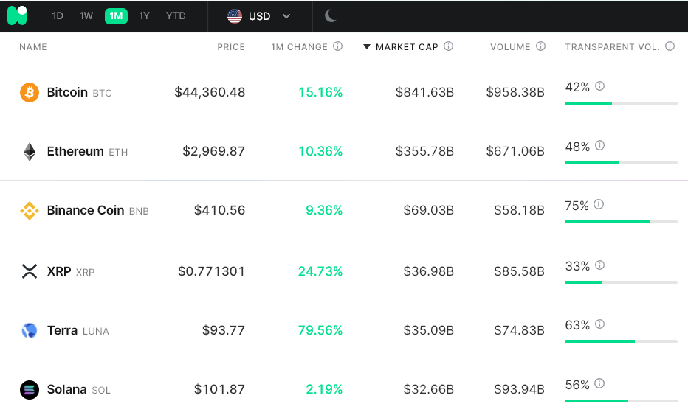Sort by the Price column header

pos(231,47)
